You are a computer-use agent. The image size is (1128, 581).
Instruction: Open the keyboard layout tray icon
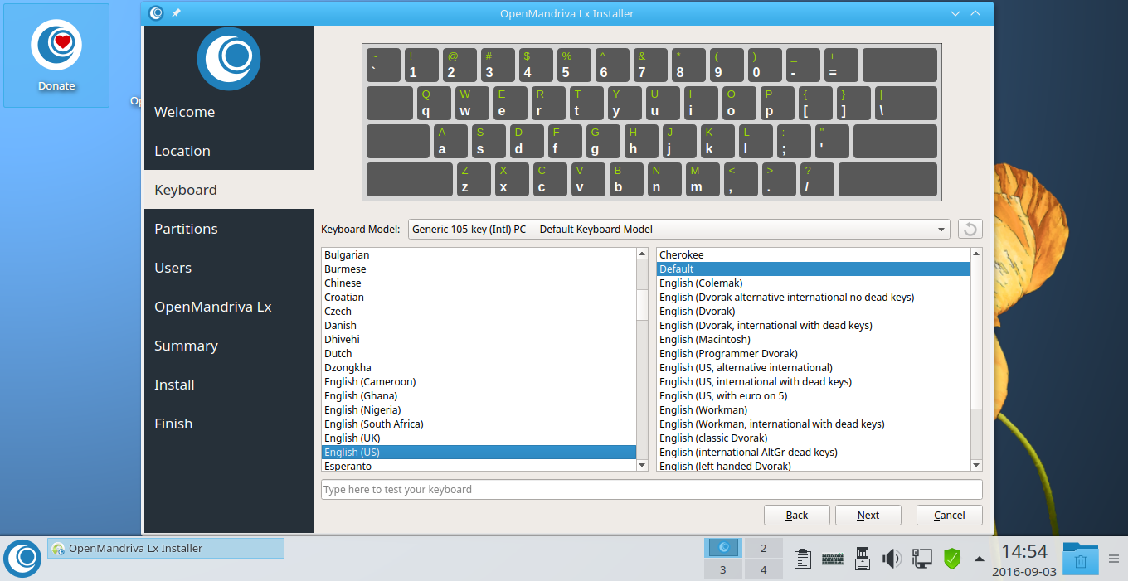coord(832,559)
